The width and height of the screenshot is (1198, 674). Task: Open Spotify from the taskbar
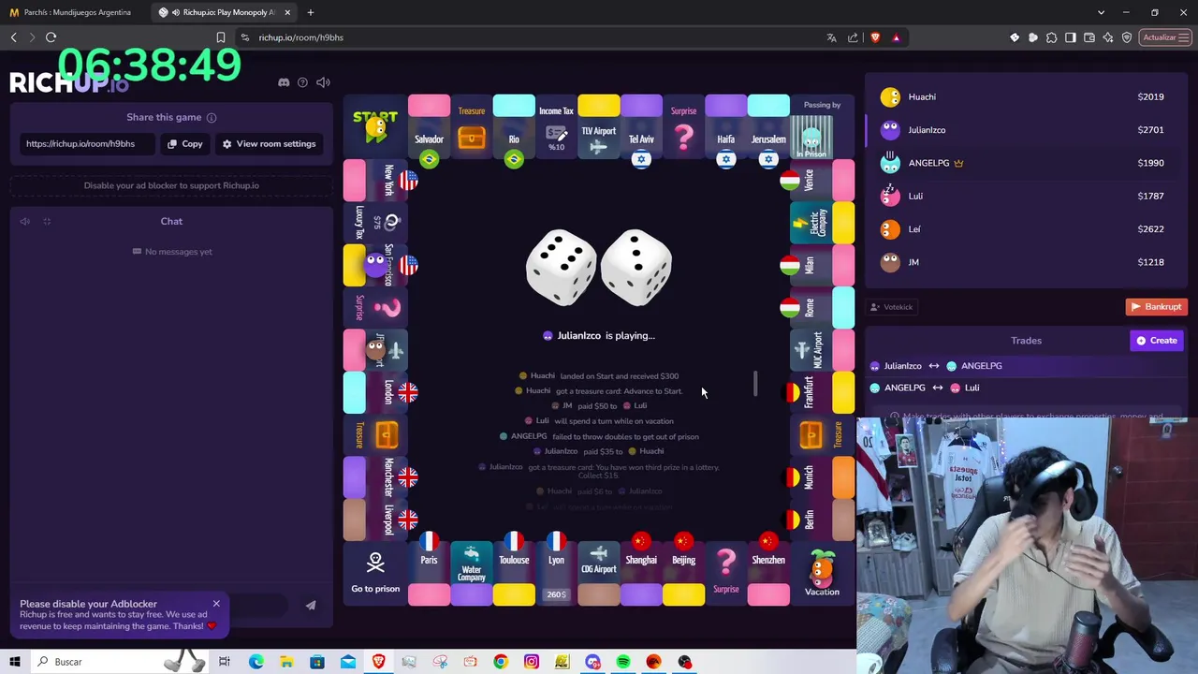pos(623,662)
